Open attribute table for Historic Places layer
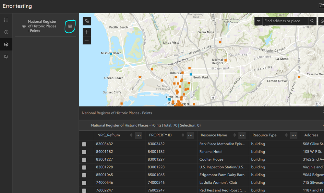The height and width of the screenshot is (193, 324). [x=70, y=27]
